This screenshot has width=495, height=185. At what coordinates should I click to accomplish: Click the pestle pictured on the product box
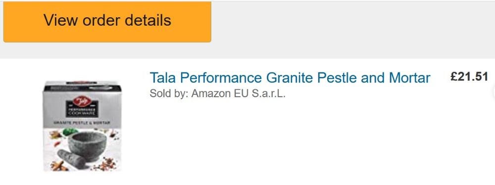coord(71,158)
